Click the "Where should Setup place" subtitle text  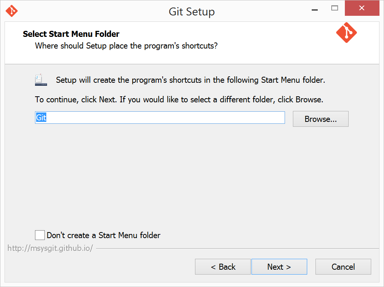coord(126,46)
